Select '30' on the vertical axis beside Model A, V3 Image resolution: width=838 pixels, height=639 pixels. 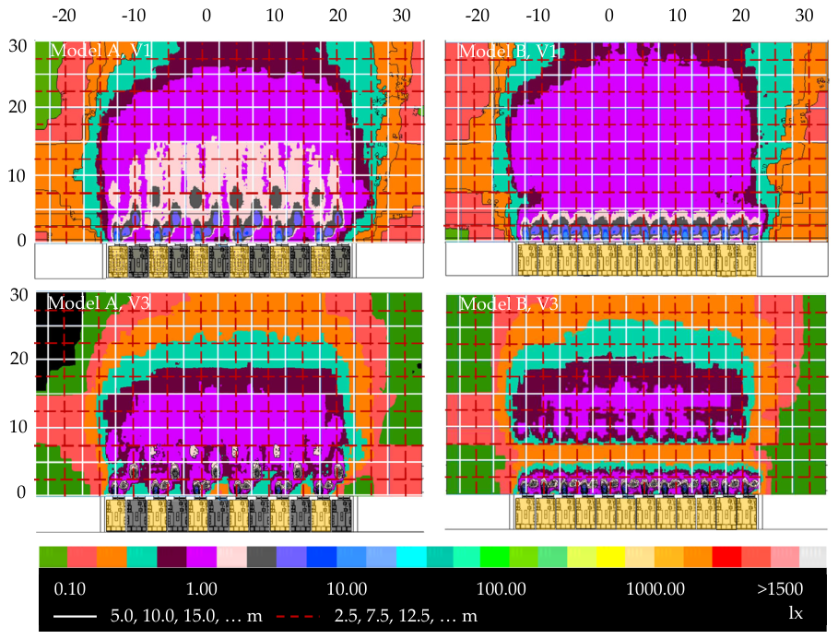(19, 295)
